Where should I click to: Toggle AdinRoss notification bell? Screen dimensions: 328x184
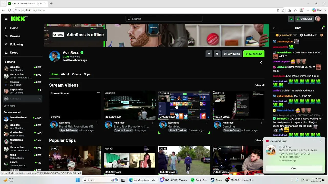pos(209,54)
